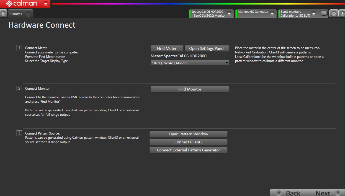345x196 pixels.
Task: Click Open Pattern Window button
Action: tap(188, 134)
